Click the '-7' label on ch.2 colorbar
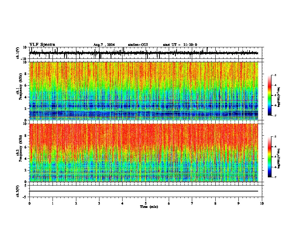This screenshot has height=228, width=295. (275, 177)
